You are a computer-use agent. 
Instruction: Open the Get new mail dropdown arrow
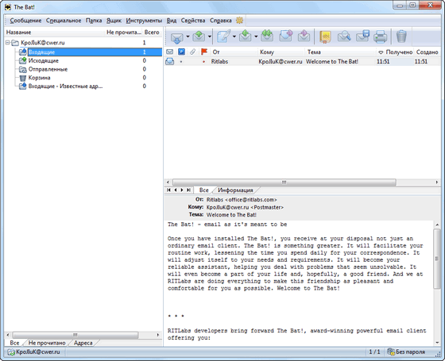coord(188,36)
